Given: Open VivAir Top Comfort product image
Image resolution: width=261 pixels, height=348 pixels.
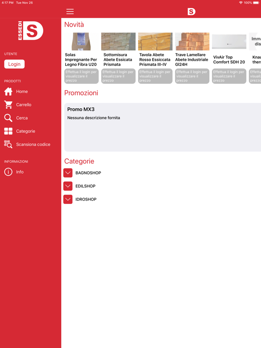Looking at the screenshot, I should pyautogui.click(x=229, y=42).
